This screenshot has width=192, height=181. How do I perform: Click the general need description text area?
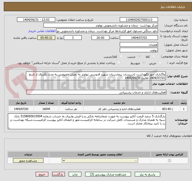click(x=96, y=76)
